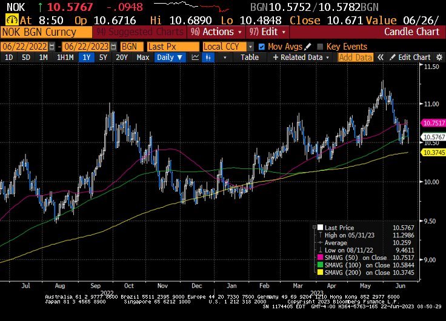446x321 pixels.
Task: Select the 1M time range tab
Action: [x=43, y=57]
